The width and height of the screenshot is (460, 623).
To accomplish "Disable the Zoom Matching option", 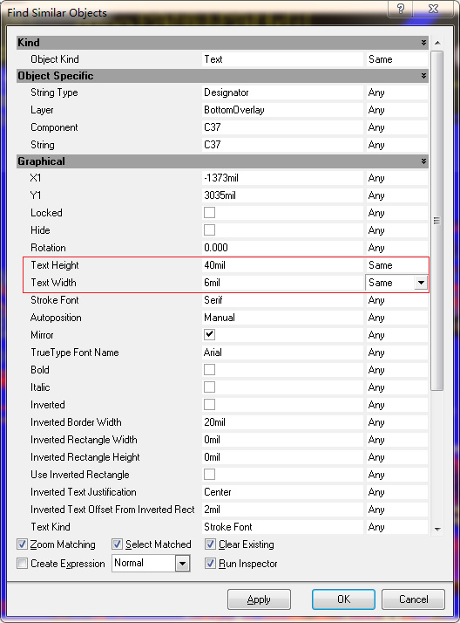I will click(22, 544).
